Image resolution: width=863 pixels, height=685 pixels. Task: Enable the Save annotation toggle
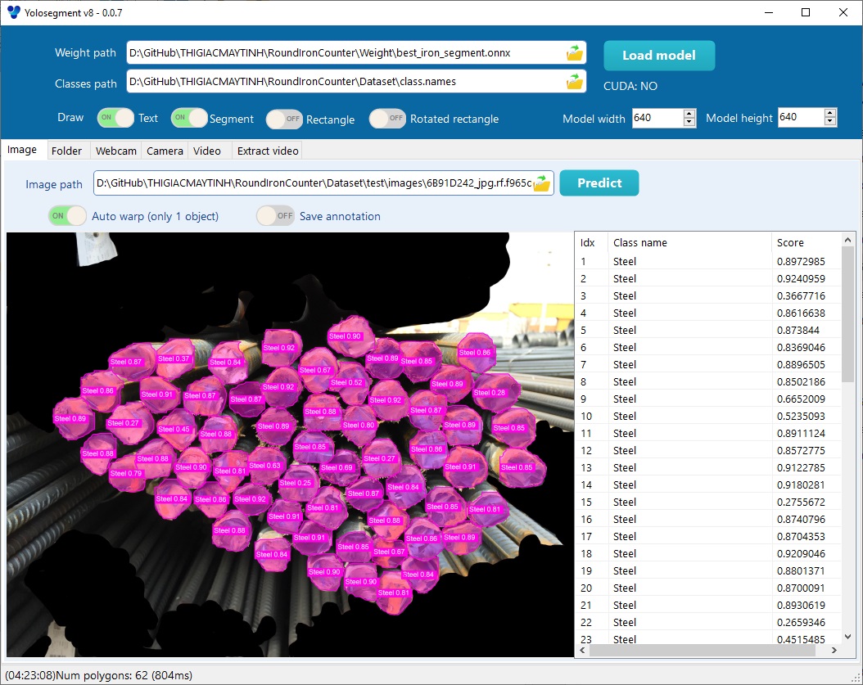click(275, 216)
